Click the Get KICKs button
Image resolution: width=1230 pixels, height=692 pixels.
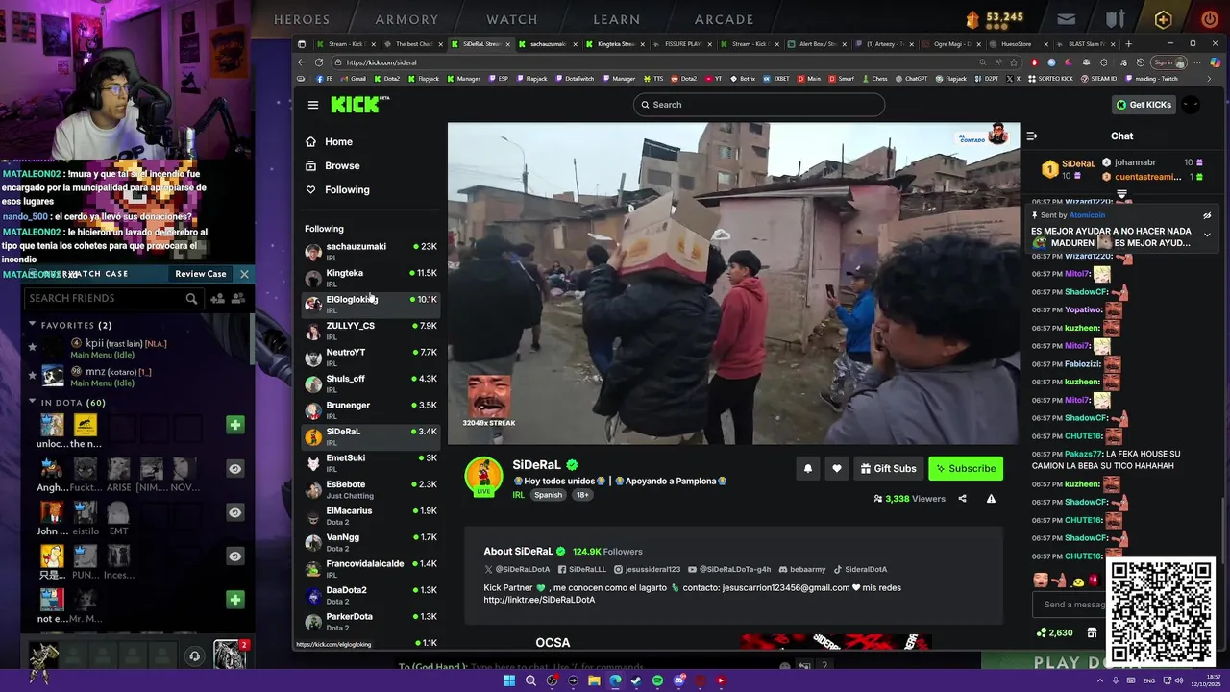tap(1144, 105)
